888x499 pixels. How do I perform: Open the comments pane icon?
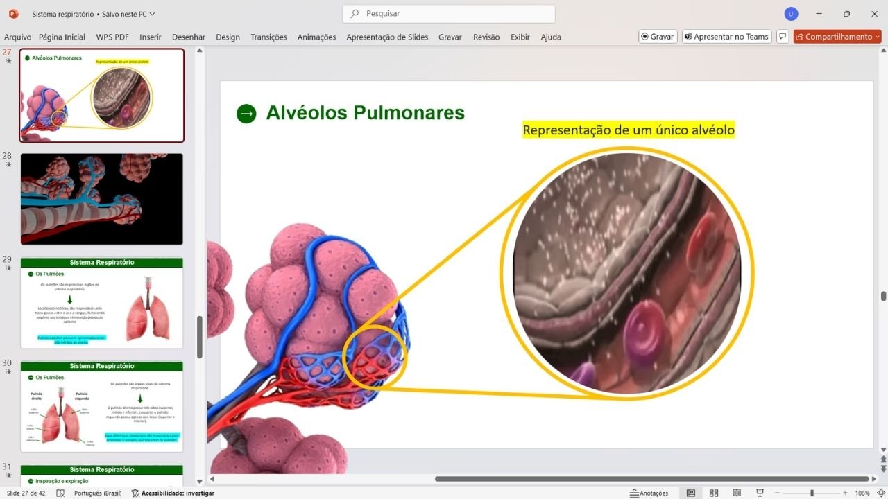783,37
